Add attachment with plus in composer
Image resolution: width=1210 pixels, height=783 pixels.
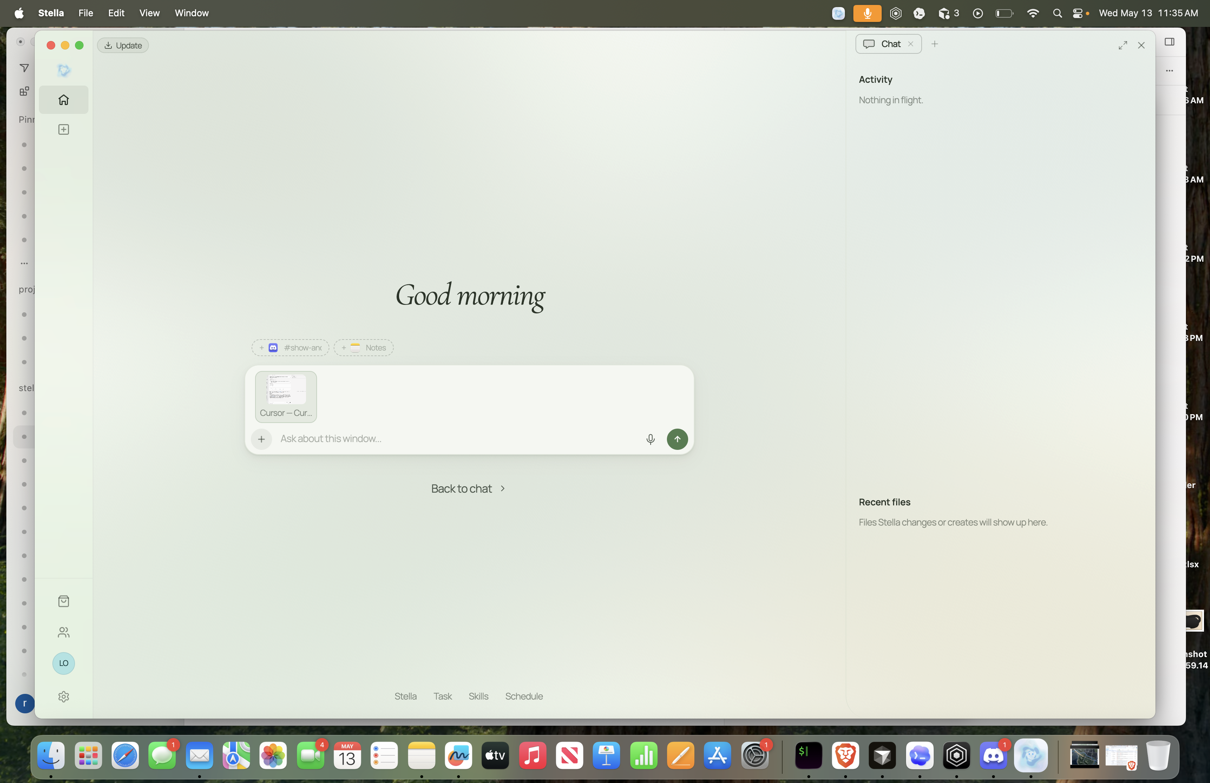(261, 439)
